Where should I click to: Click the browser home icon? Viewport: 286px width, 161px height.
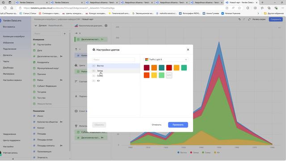tap(12, 8)
